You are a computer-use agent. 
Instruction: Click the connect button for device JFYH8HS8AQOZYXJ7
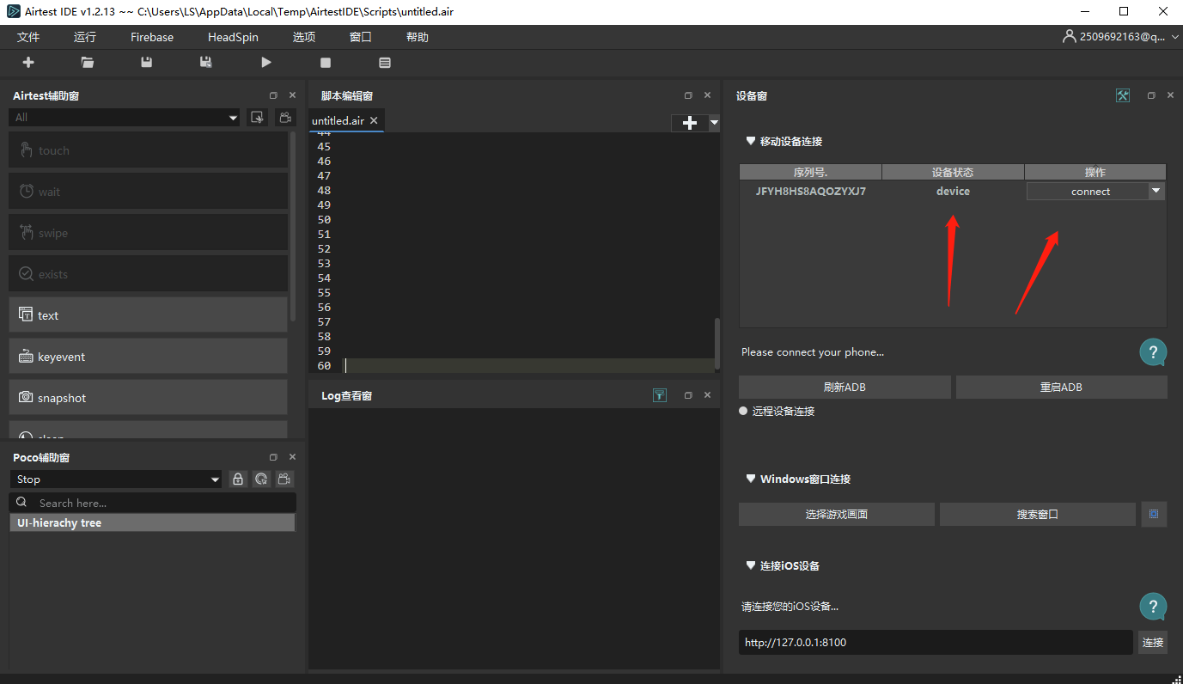tap(1088, 191)
